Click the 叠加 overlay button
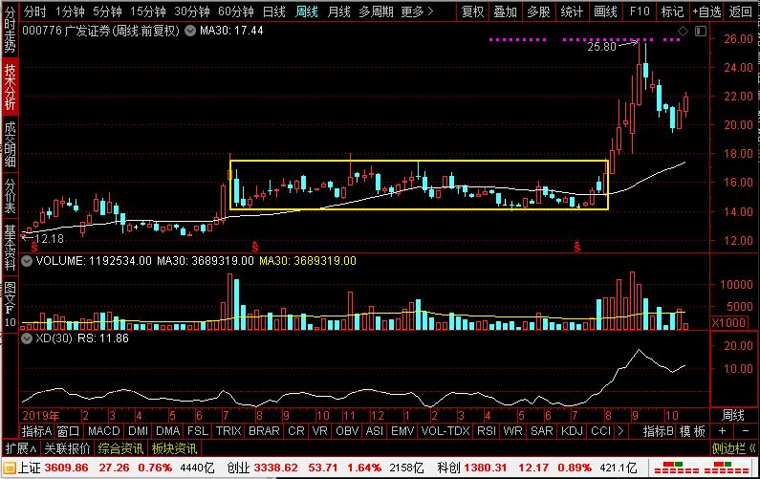This screenshot has height=479, width=760. [506, 11]
